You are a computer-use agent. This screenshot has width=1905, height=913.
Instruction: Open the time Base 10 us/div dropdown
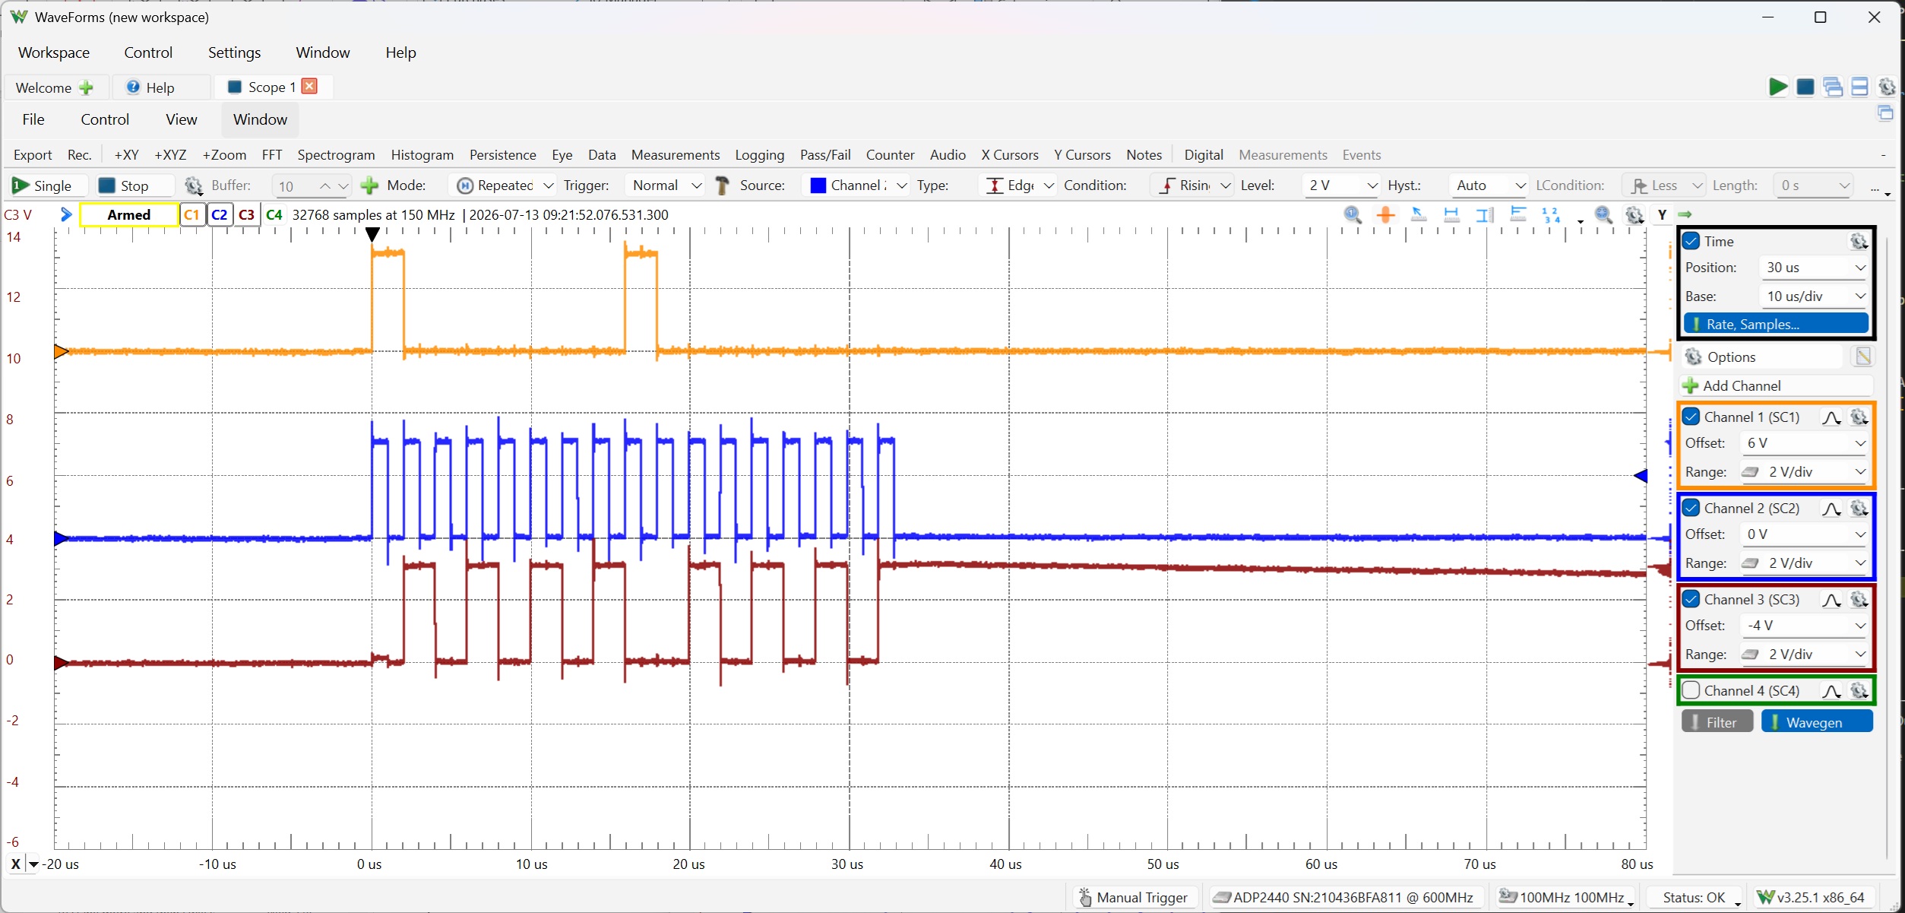click(x=1813, y=296)
